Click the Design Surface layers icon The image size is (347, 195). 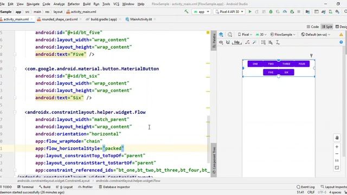(x=221, y=35)
